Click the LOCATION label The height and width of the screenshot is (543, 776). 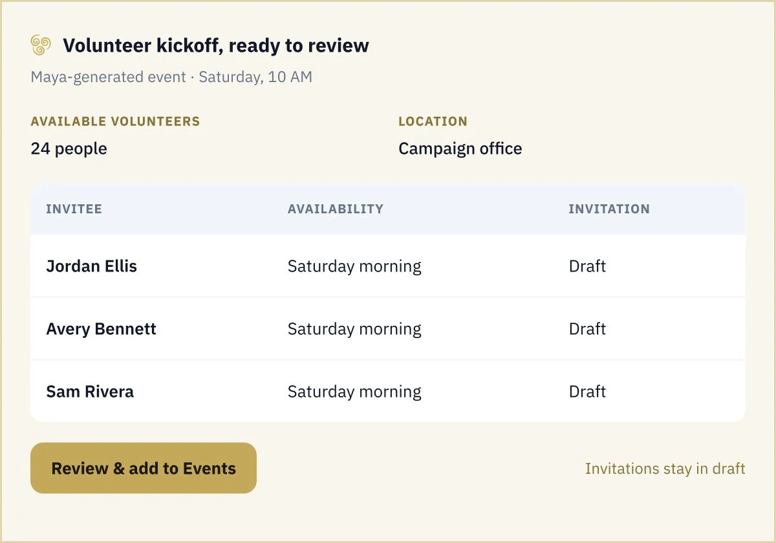pos(433,121)
